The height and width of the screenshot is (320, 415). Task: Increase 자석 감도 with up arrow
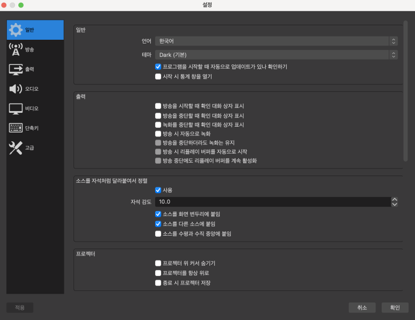click(x=395, y=199)
